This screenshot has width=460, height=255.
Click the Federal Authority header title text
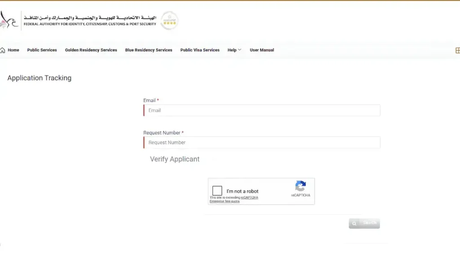tap(90, 21)
